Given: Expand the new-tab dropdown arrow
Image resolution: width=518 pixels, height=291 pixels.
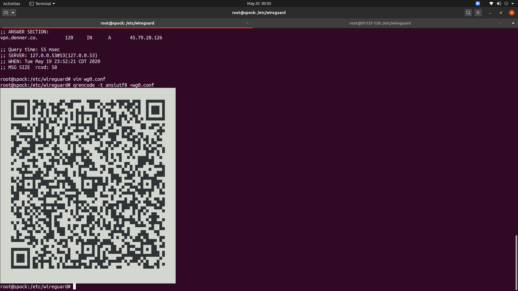Looking at the screenshot, I should click(x=13, y=13).
